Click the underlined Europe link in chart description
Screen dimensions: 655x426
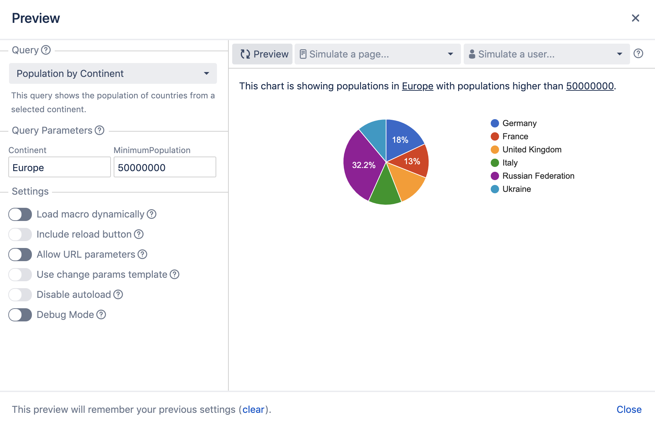(418, 86)
